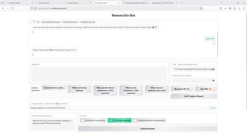Select answer a. Autonomic neuropathy
Image resolution: width=247 pixels, height=133 pixels.
tap(93, 120)
